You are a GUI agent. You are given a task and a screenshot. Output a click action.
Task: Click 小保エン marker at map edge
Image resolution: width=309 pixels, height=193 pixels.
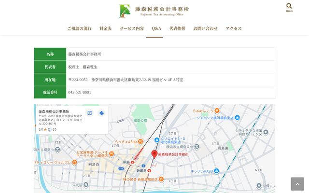[259, 185]
